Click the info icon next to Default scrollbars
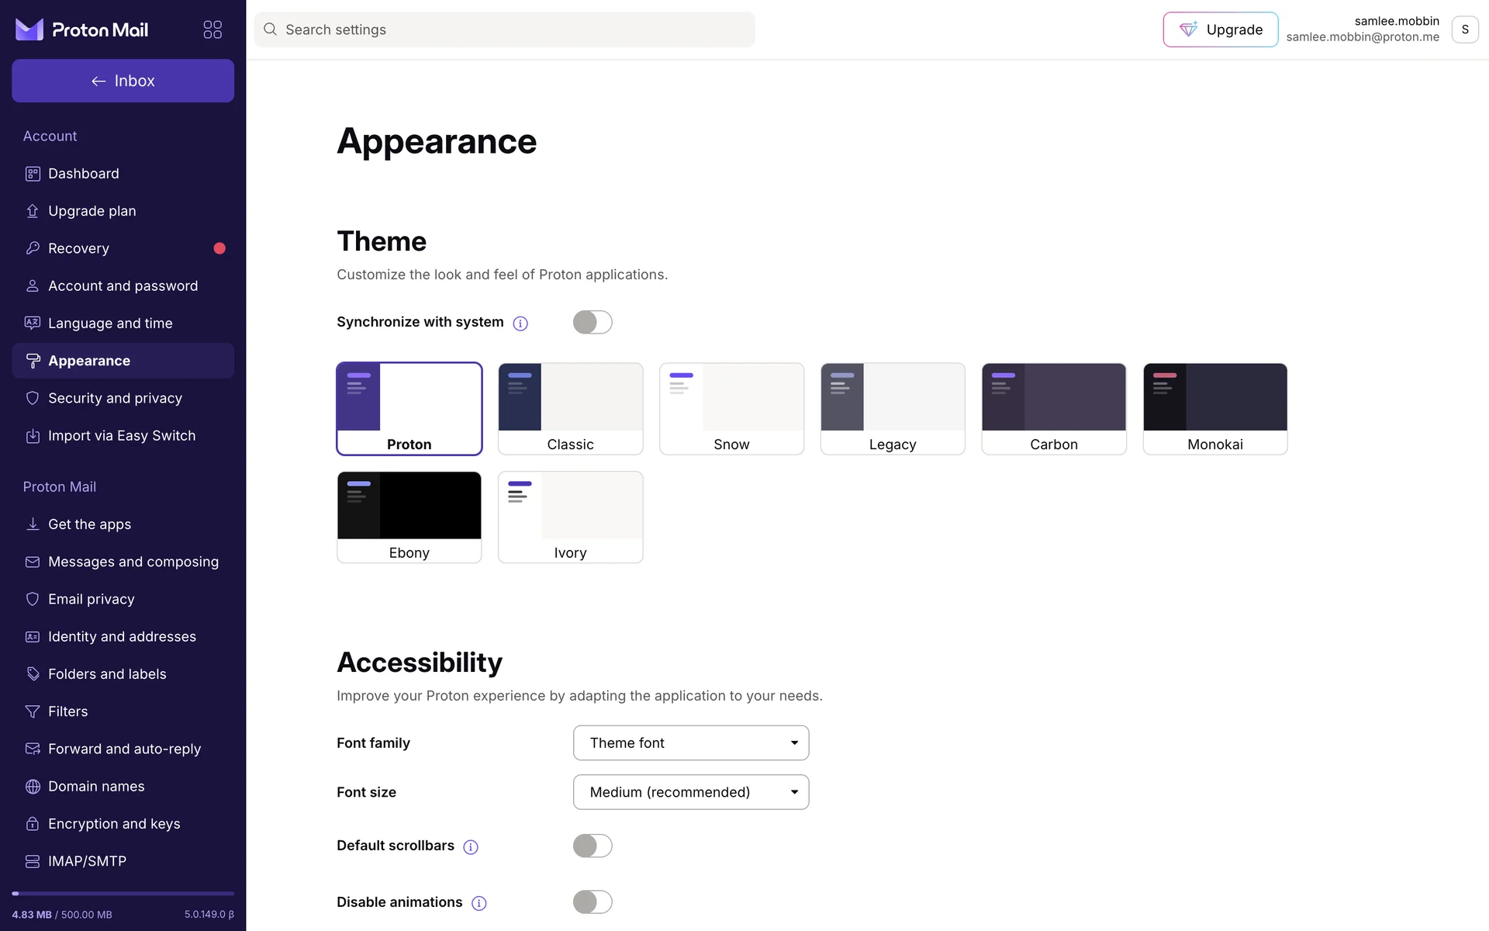1489x931 pixels. click(471, 846)
